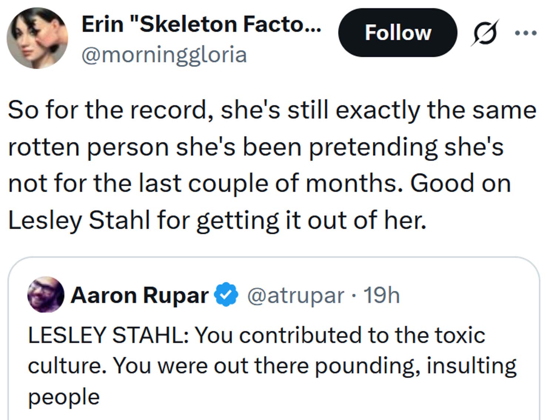Open the three-dot more options menu
Viewport: 550px width, 420px height.
pyautogui.click(x=526, y=33)
